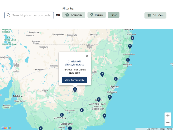
Task: Open the Region filter
Action: tap(96, 15)
